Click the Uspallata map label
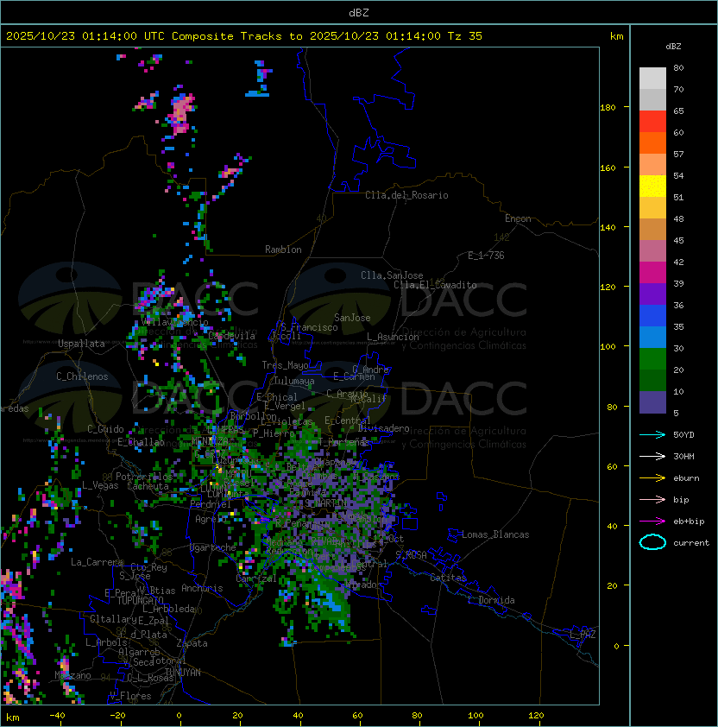The image size is (718, 727). [81, 344]
